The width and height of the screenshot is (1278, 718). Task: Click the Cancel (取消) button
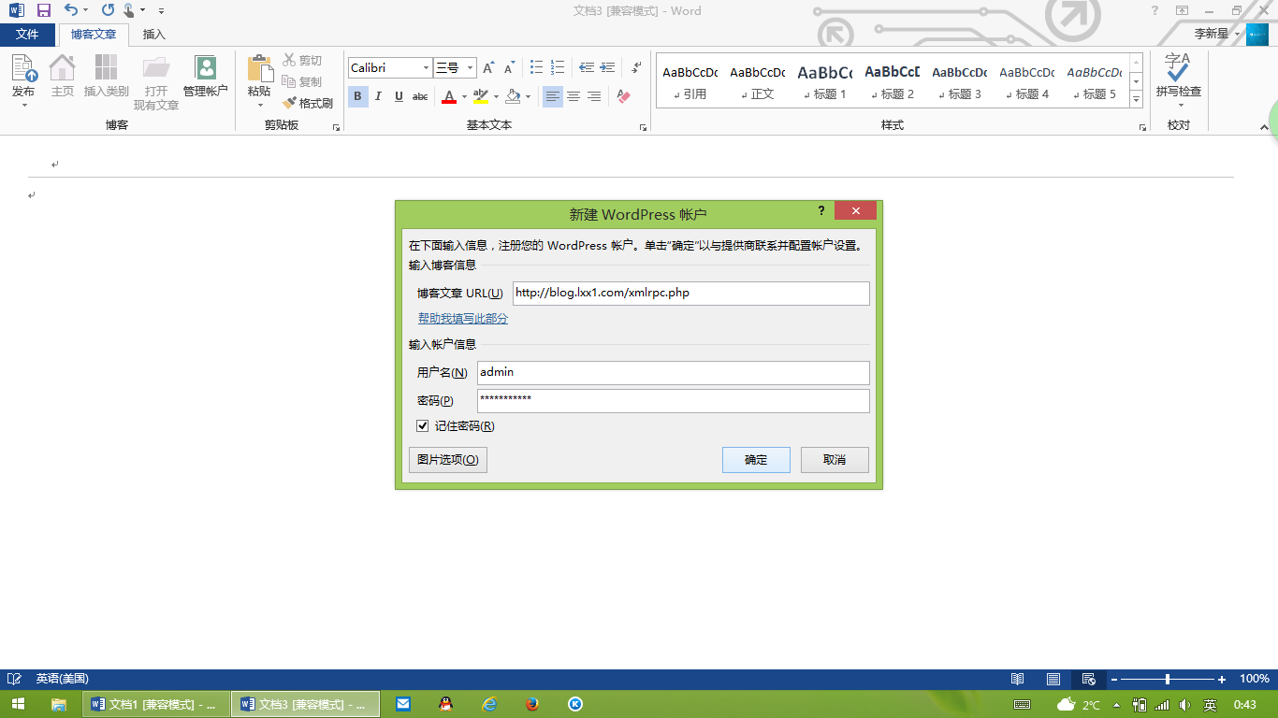[x=835, y=460]
